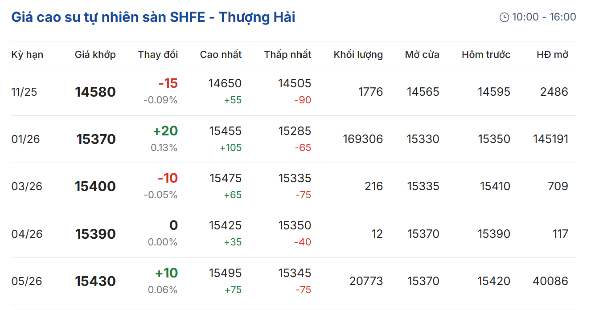Click the Kỳ hạn column header
599x310 pixels.
point(27,54)
